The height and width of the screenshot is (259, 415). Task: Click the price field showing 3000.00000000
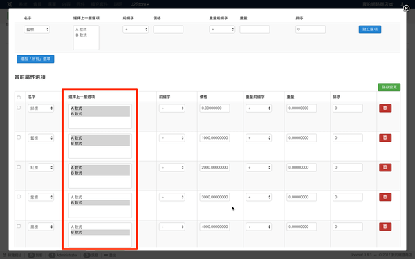214,197
